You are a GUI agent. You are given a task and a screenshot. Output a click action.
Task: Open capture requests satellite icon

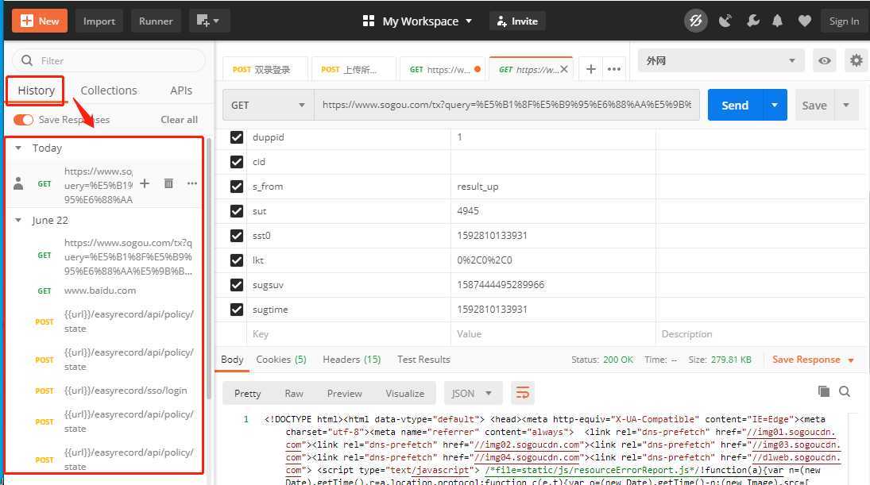[x=725, y=21]
